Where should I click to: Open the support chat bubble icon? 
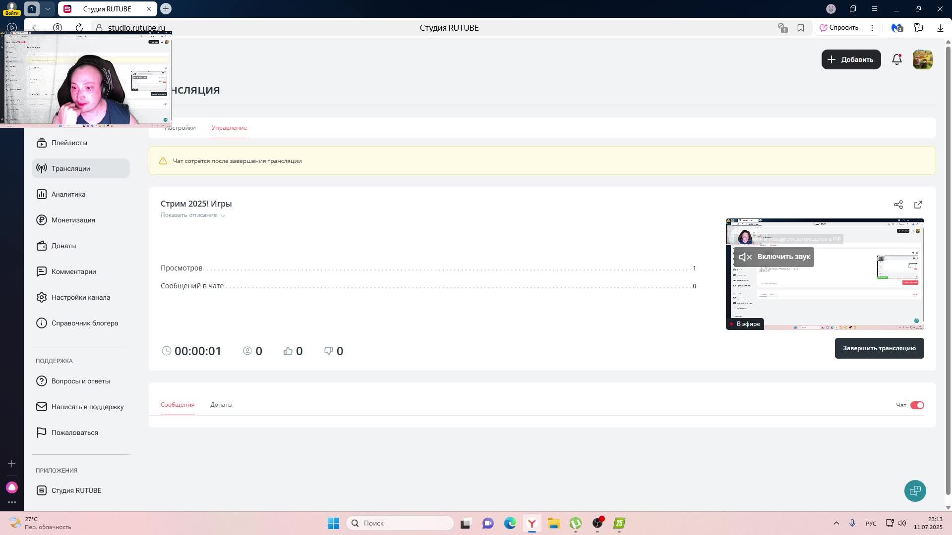pyautogui.click(x=915, y=490)
